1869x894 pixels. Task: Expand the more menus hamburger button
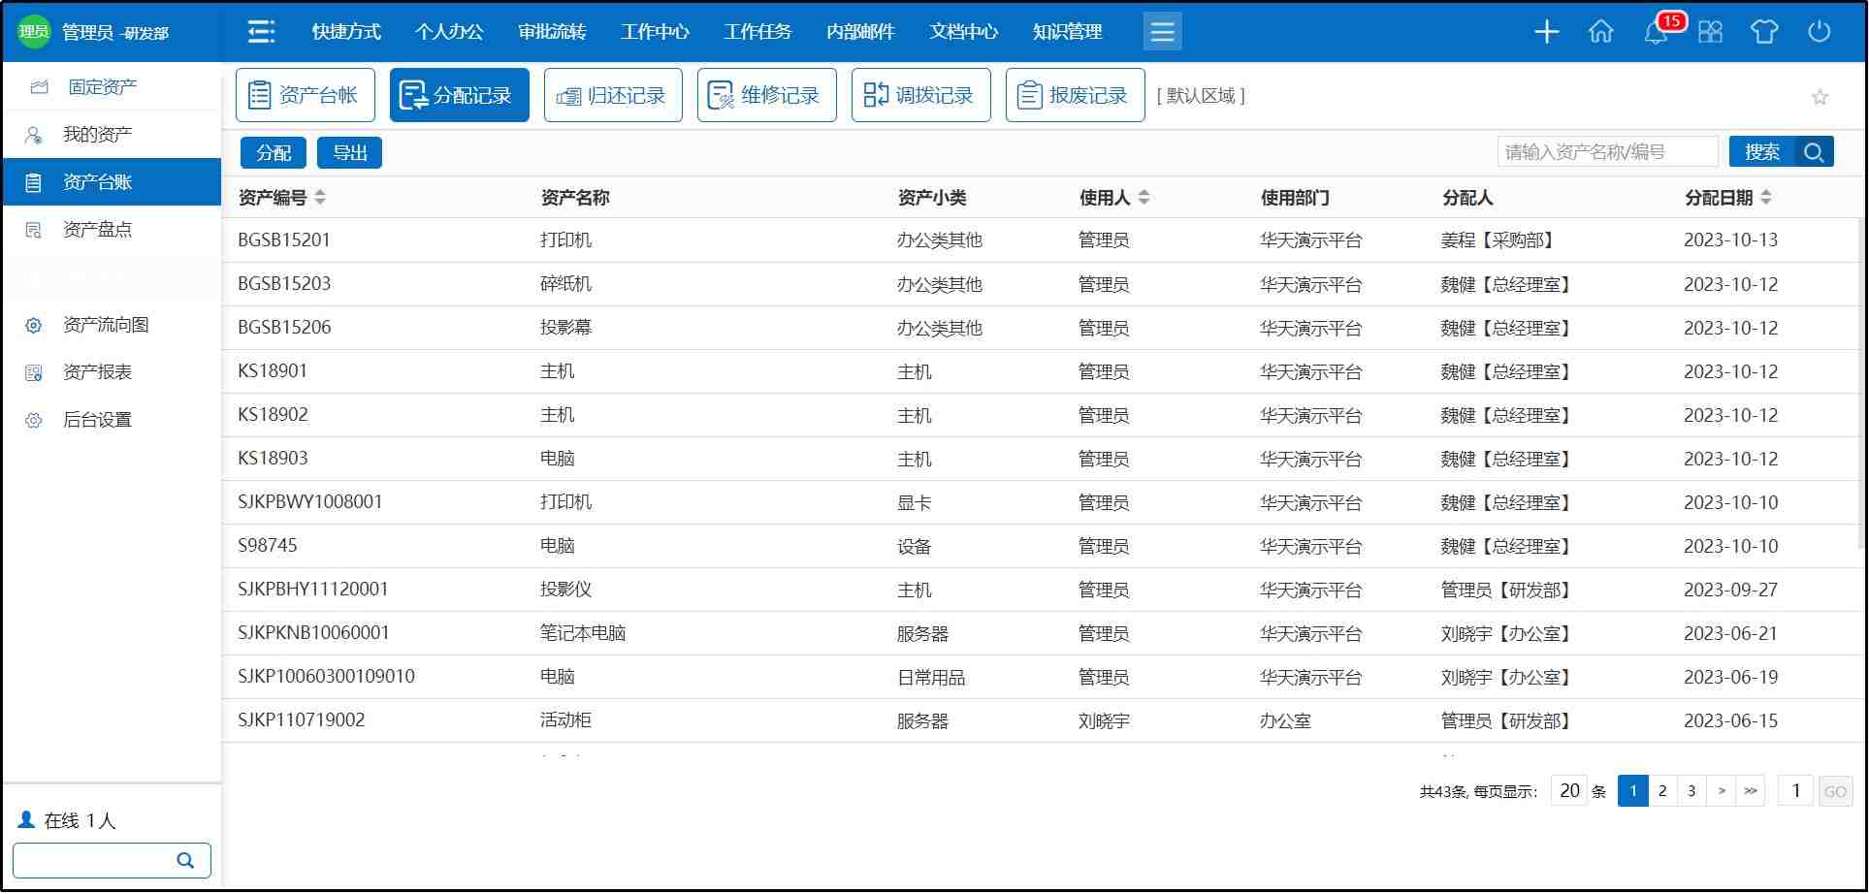[1162, 32]
